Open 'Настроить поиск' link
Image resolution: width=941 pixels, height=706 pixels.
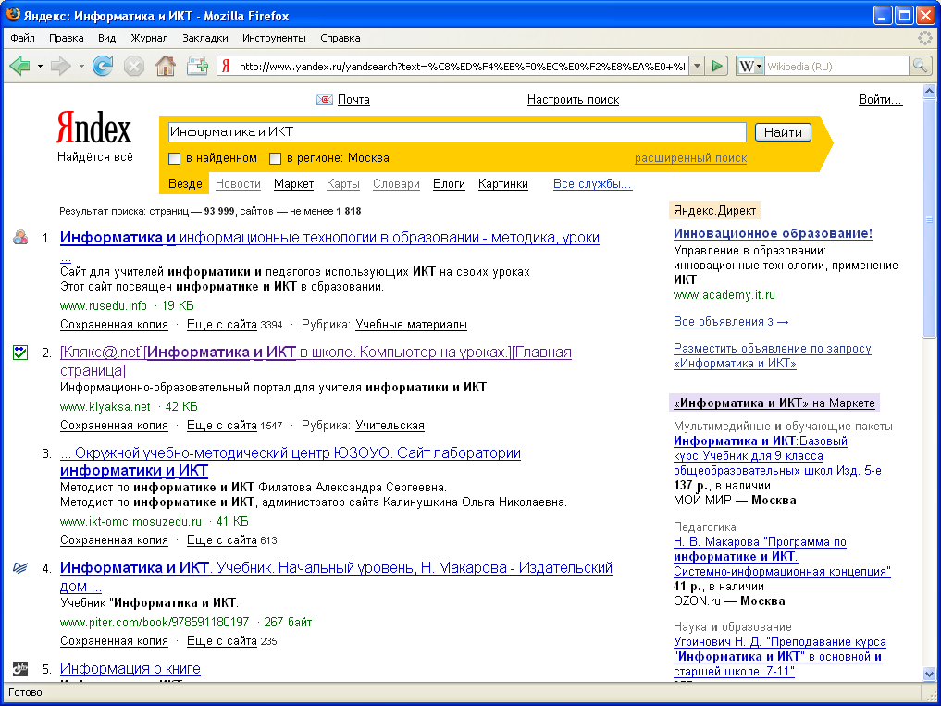point(573,100)
